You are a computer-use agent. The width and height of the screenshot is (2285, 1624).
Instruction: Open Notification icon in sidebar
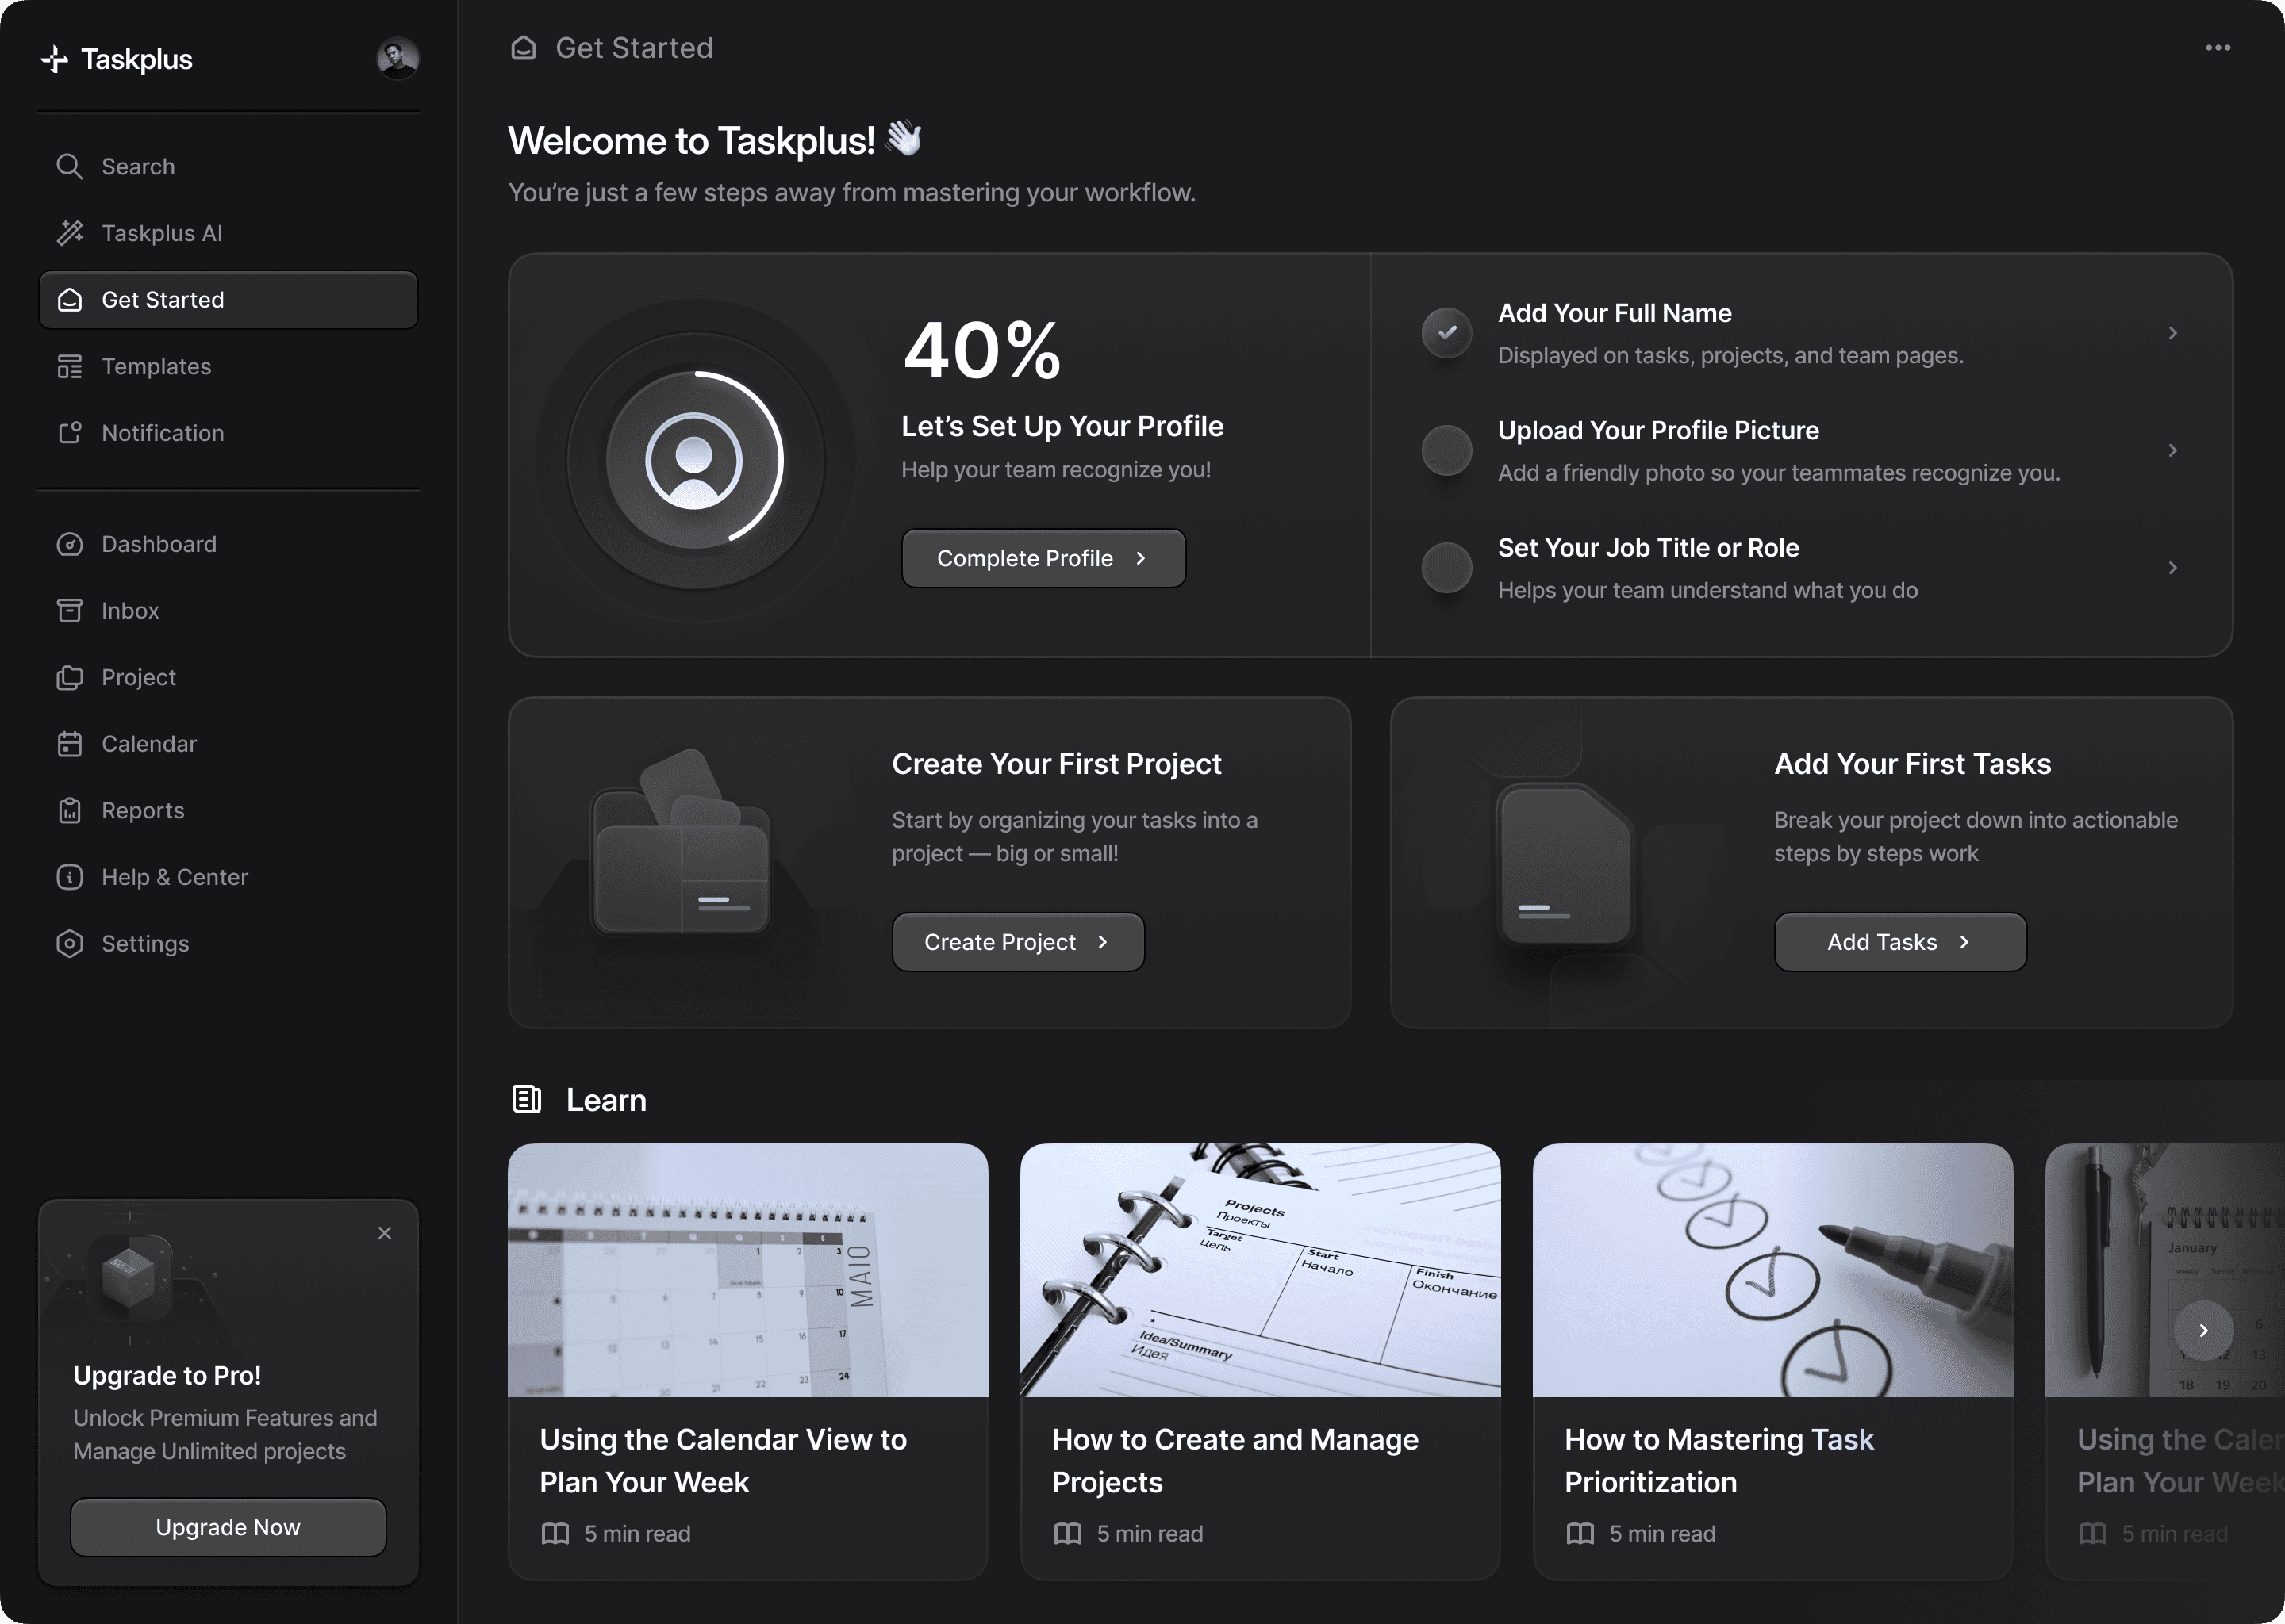pos(69,433)
